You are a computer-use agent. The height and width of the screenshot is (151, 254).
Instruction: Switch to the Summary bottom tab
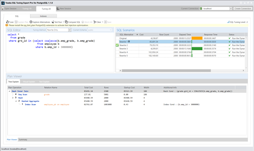(23, 140)
